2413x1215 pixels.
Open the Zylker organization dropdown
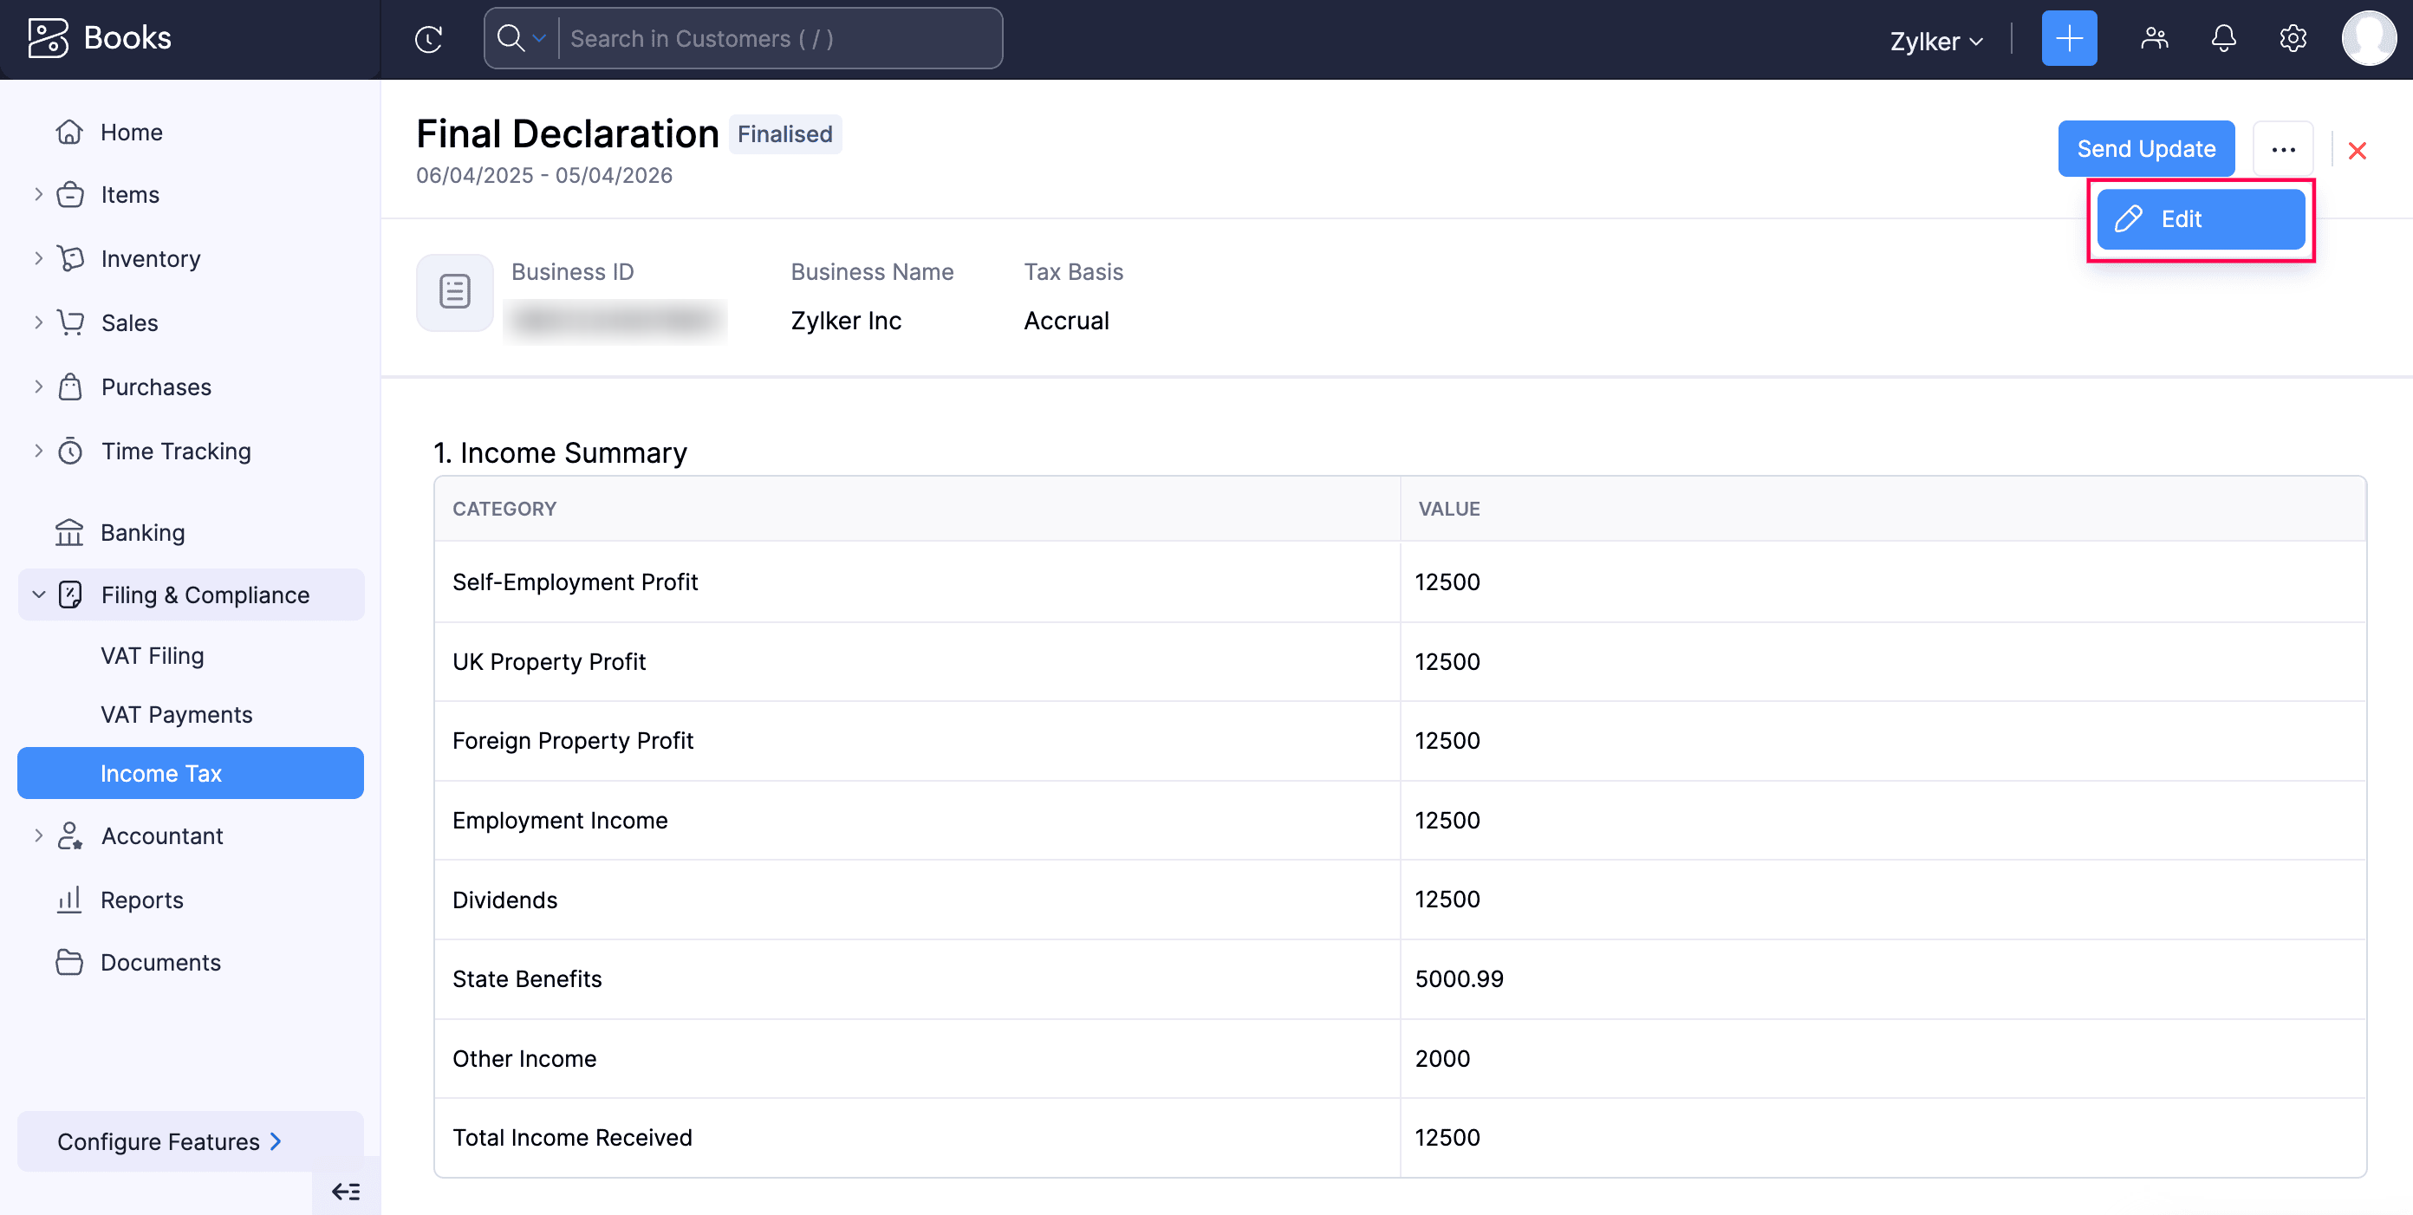[1935, 42]
